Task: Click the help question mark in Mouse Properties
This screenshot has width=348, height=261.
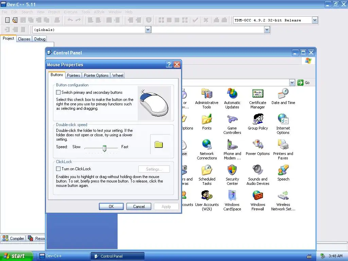Action: tap(169, 65)
